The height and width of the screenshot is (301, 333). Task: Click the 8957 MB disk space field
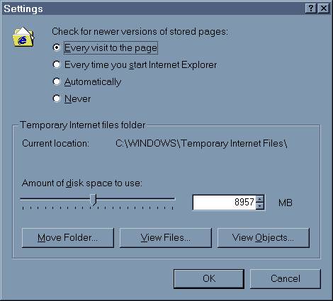click(x=225, y=203)
